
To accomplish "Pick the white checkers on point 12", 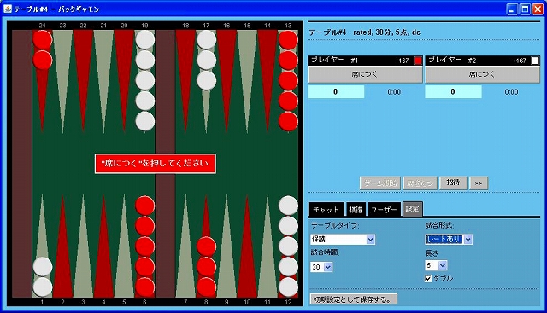I will click(289, 246).
